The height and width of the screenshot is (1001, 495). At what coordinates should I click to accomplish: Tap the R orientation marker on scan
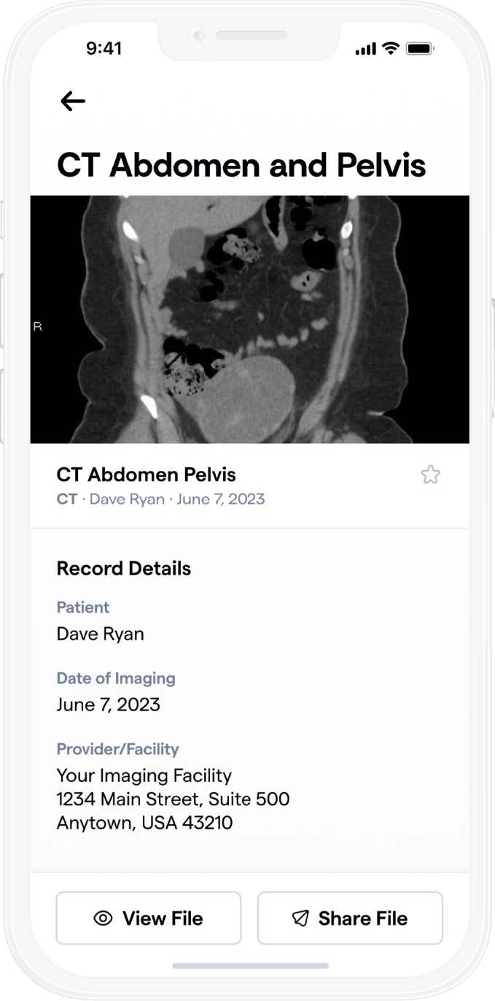pos(38,327)
